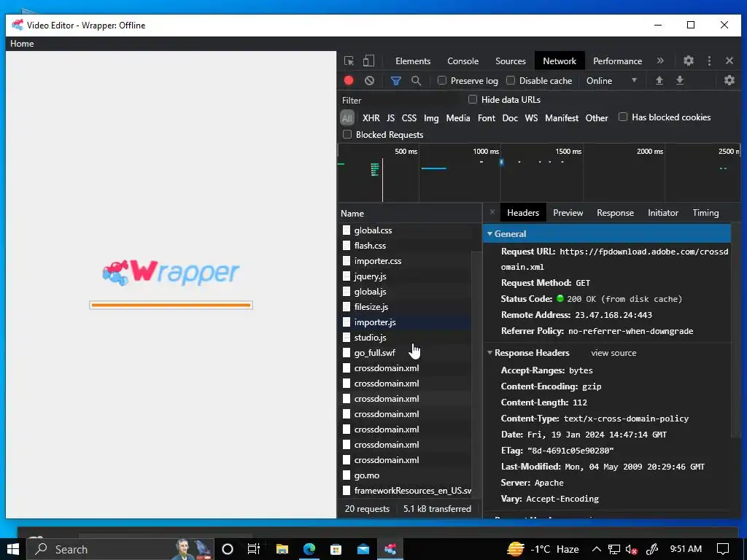The image size is (747, 560).
Task: Click the import HAR upload arrow icon
Action: pyautogui.click(x=659, y=80)
